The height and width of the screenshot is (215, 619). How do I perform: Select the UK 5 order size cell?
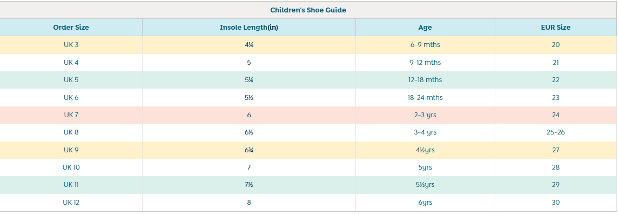(71, 80)
